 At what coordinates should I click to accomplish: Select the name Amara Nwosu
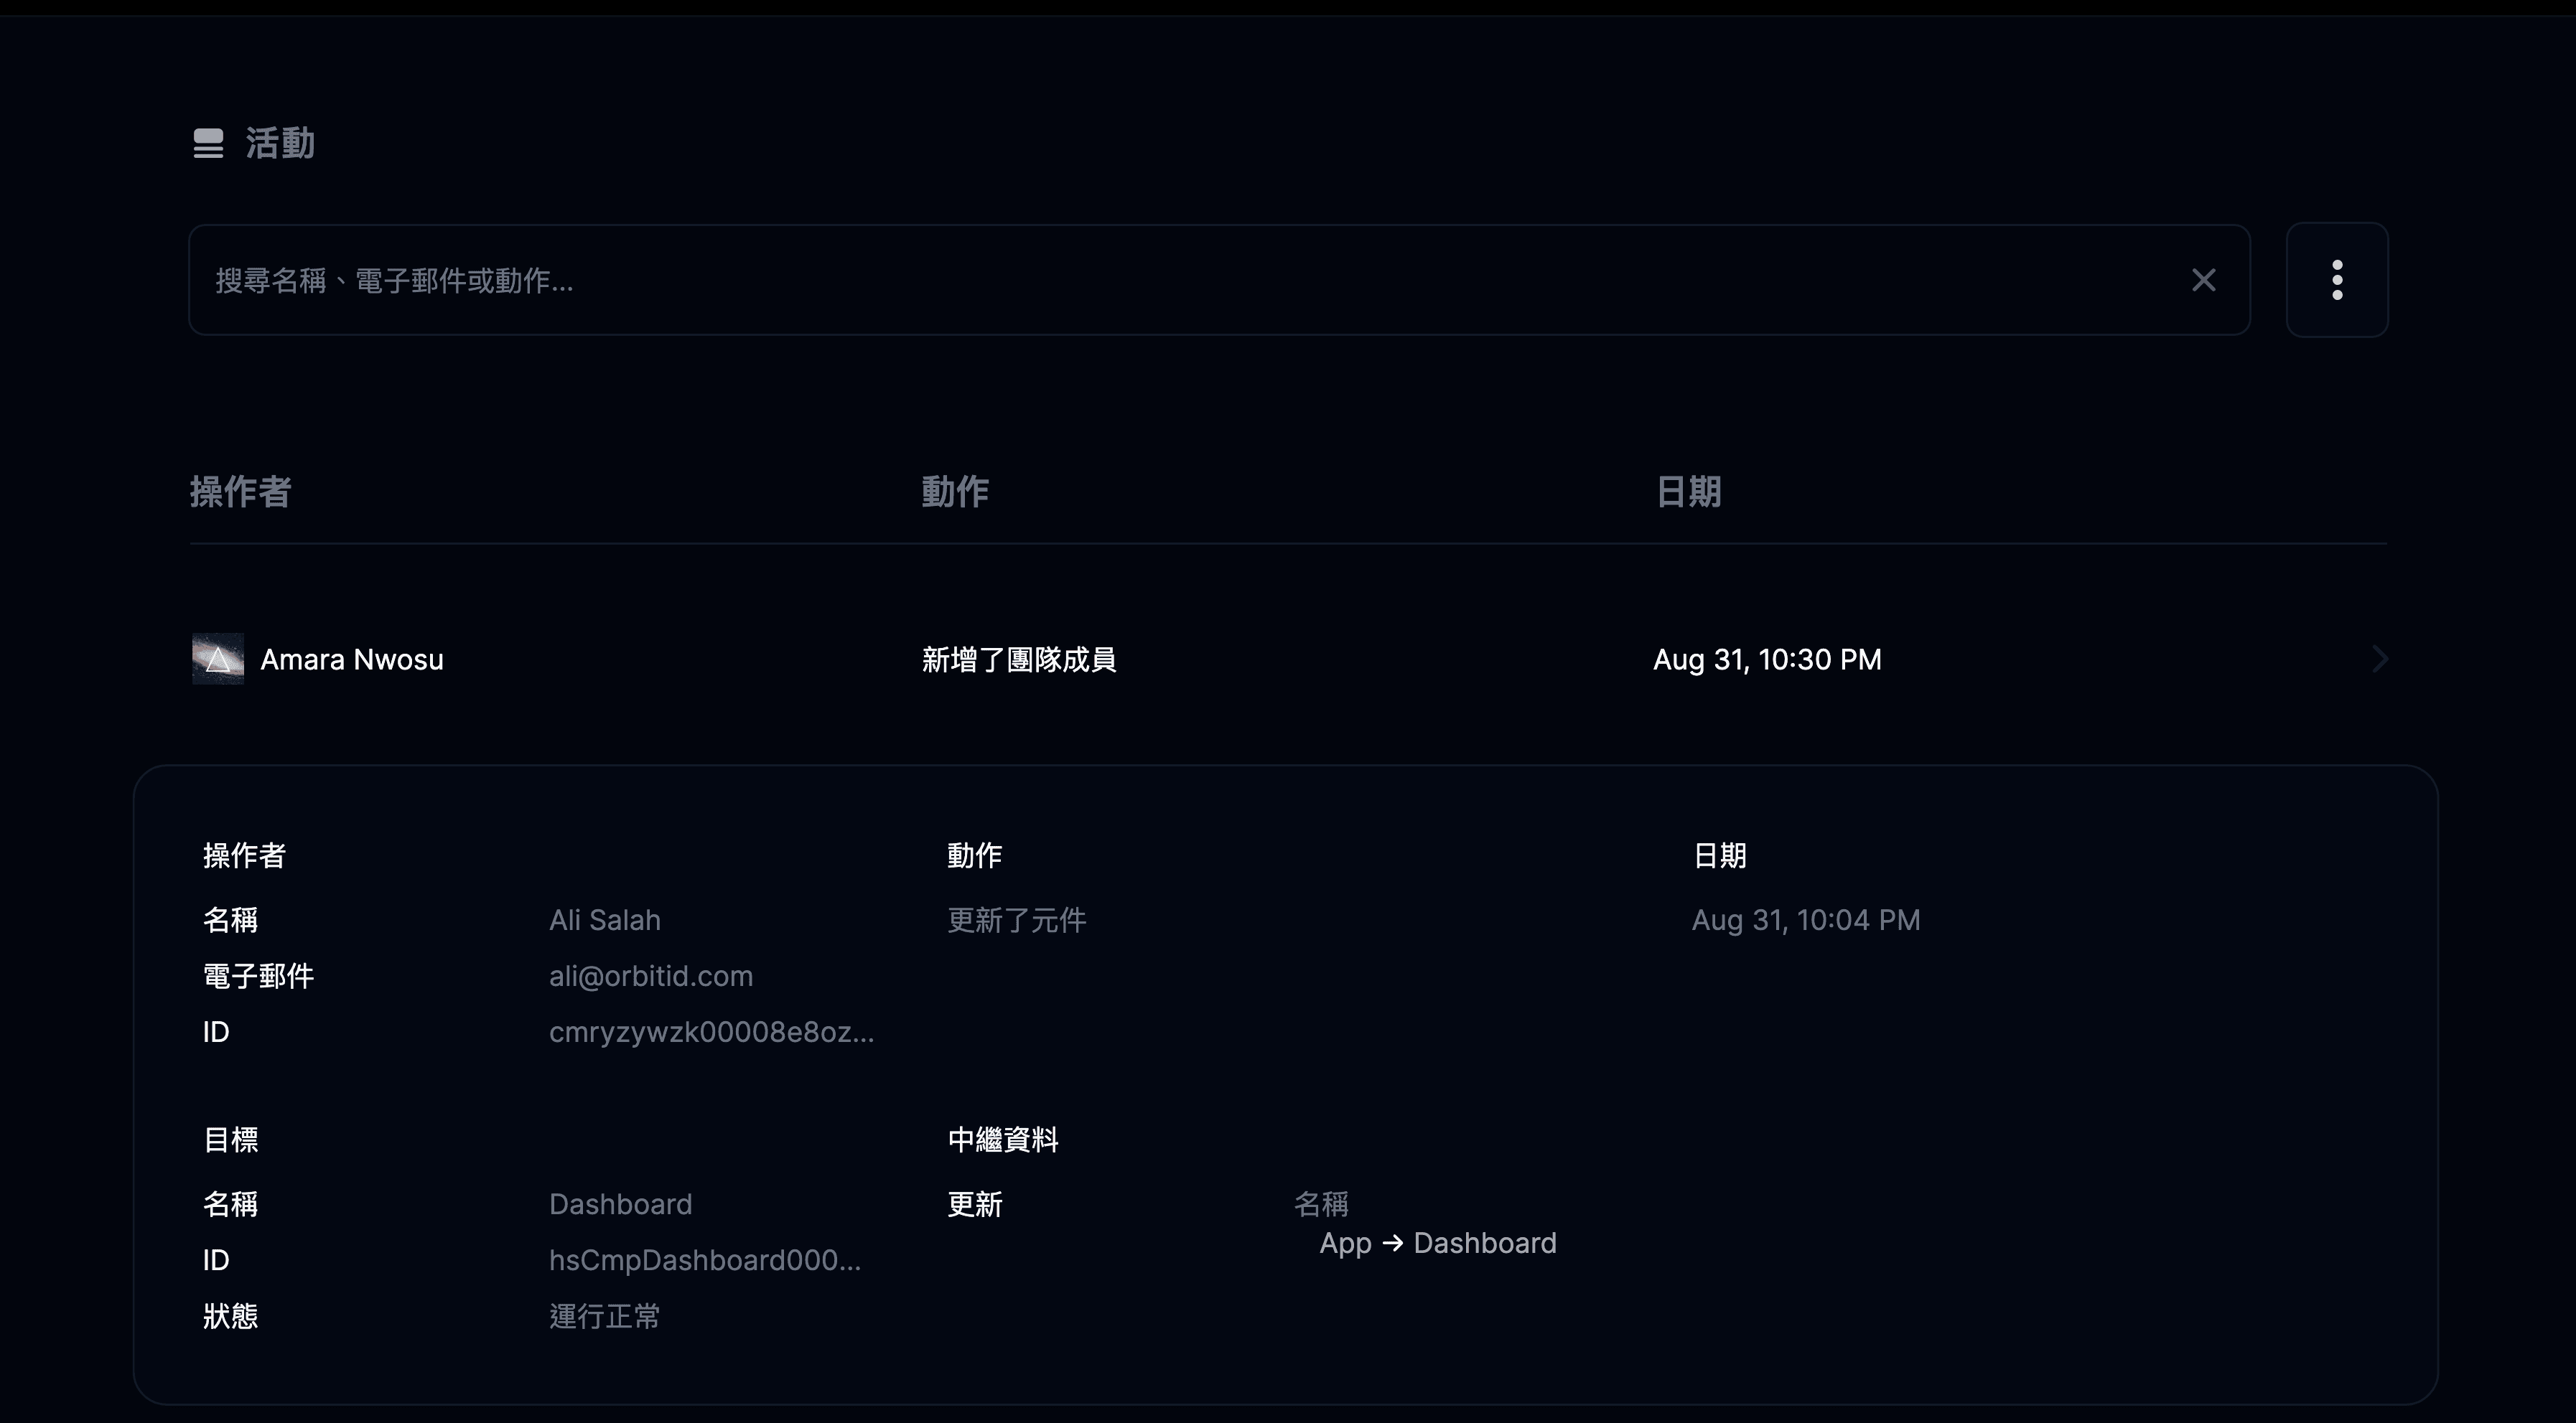click(352, 659)
